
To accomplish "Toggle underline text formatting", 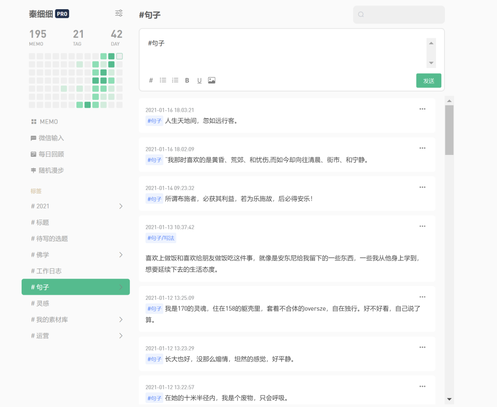I will [199, 80].
